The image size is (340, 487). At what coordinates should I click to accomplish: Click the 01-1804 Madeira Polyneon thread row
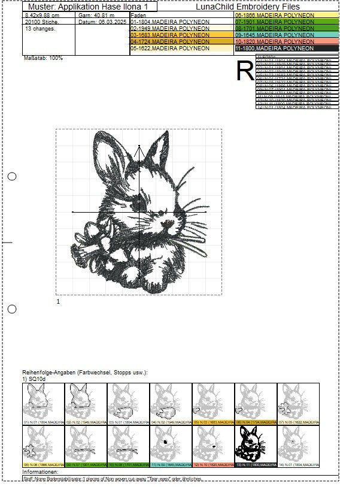click(x=181, y=22)
